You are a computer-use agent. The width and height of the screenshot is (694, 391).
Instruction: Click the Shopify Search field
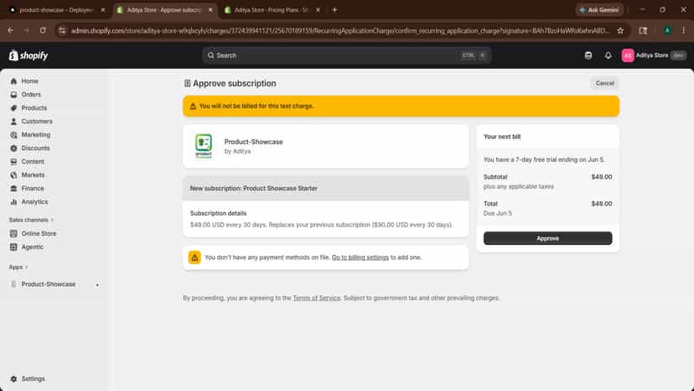click(346, 55)
